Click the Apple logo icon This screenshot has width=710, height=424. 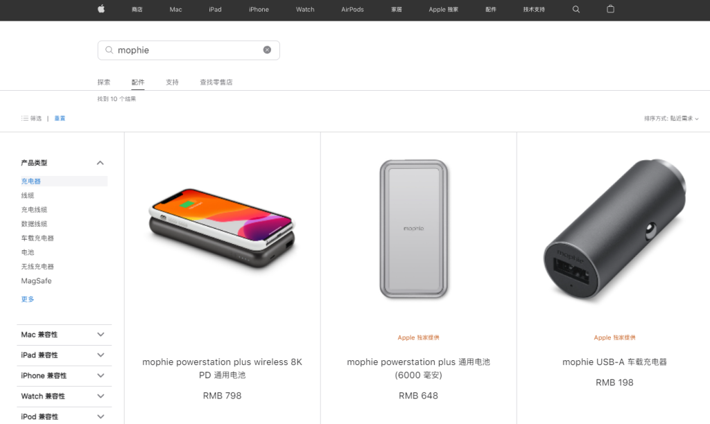tap(101, 8)
